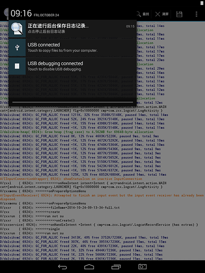Open the three-dot overflow menu

coord(196,14)
